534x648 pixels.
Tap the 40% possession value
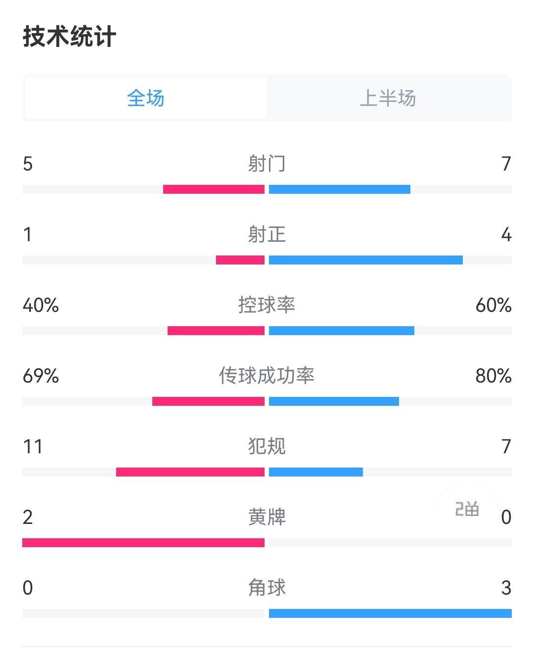(x=41, y=305)
